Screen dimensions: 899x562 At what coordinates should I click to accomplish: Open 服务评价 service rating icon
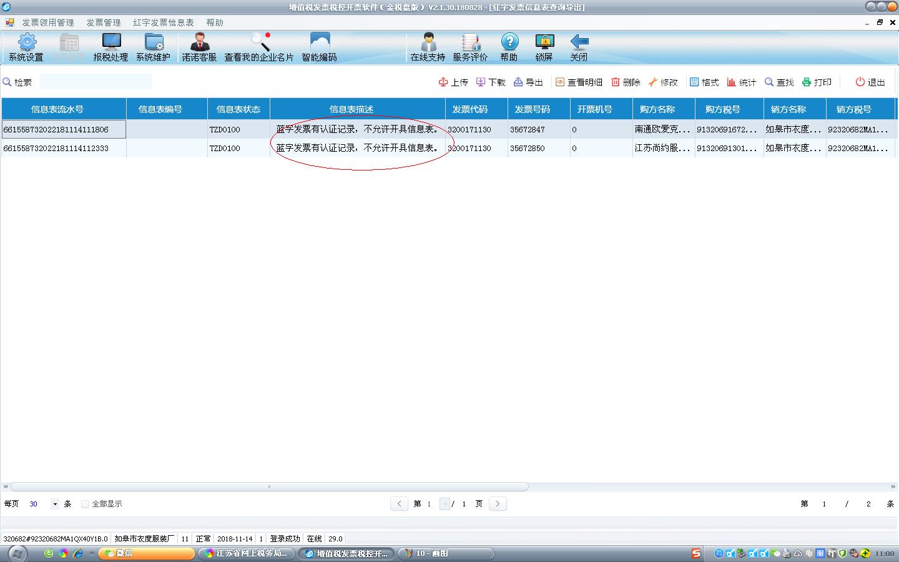pyautogui.click(x=470, y=47)
